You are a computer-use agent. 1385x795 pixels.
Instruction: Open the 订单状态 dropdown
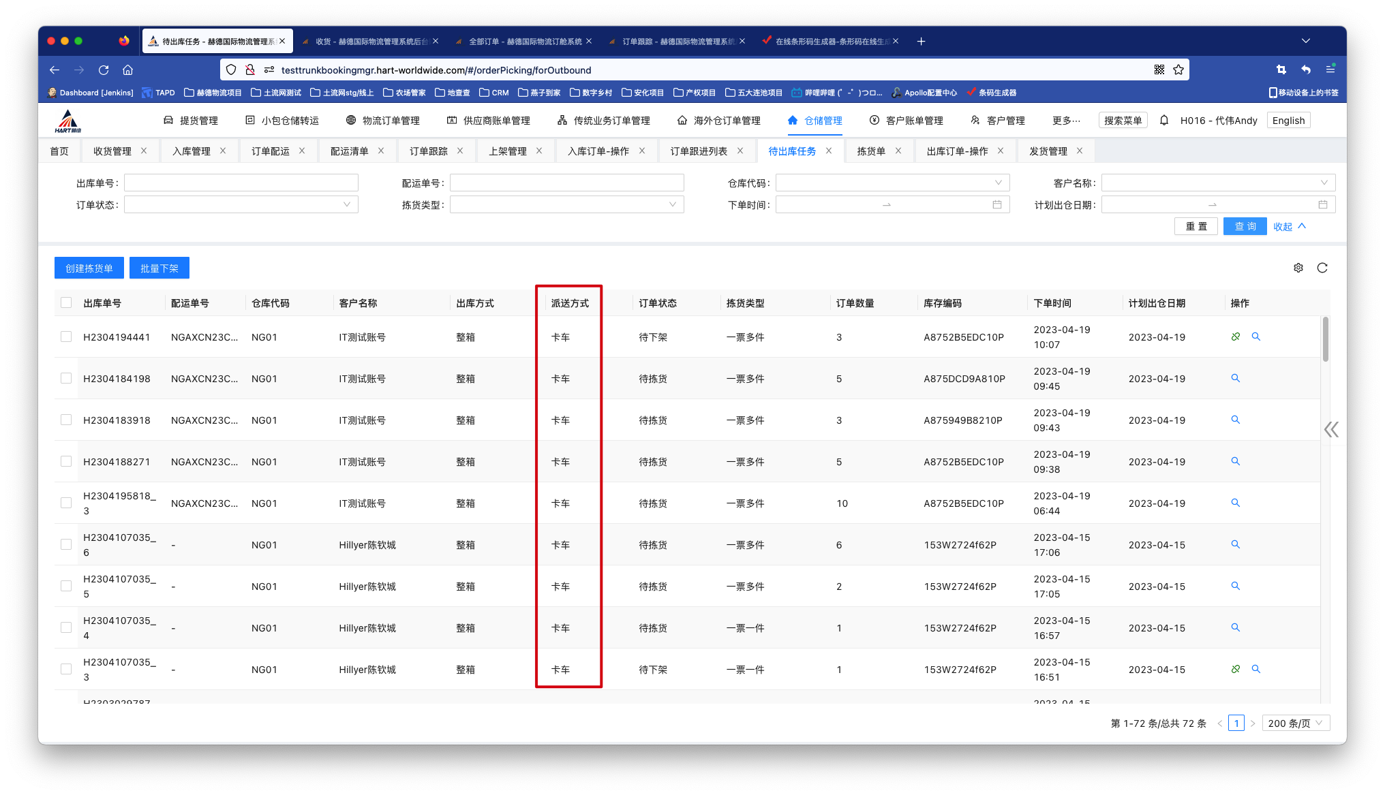[x=241, y=204]
